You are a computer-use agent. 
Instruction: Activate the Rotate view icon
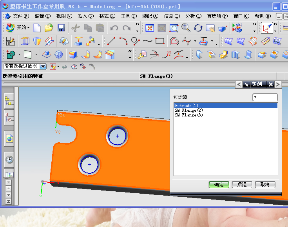pos(198,28)
